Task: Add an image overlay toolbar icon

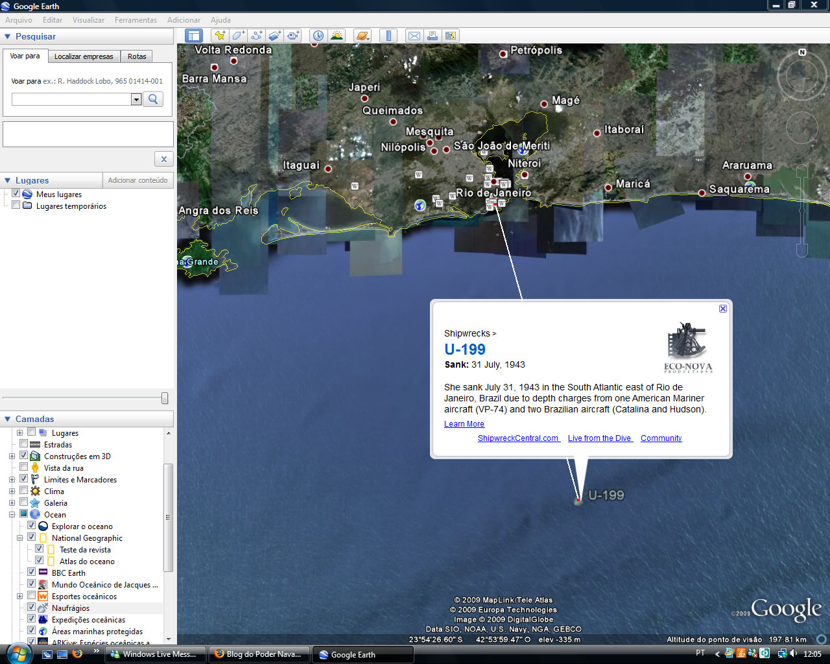Action: pos(275,36)
